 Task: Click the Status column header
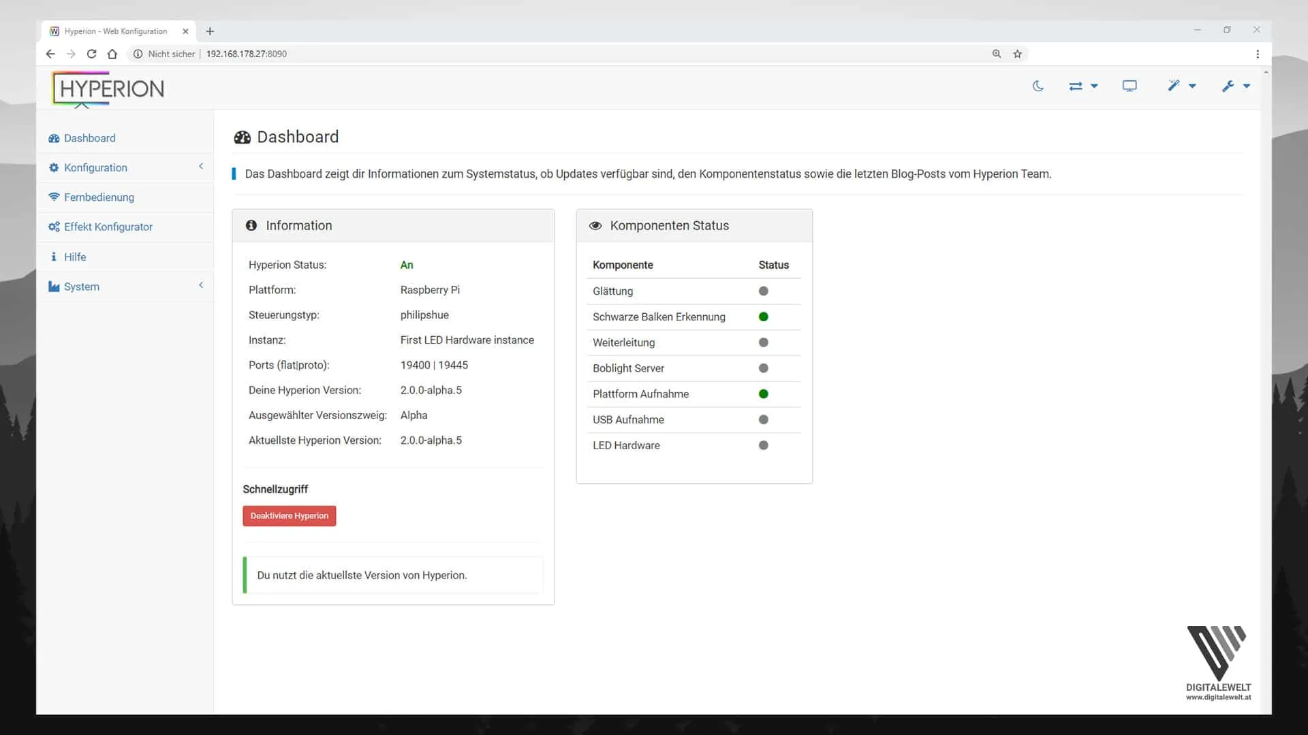(773, 265)
